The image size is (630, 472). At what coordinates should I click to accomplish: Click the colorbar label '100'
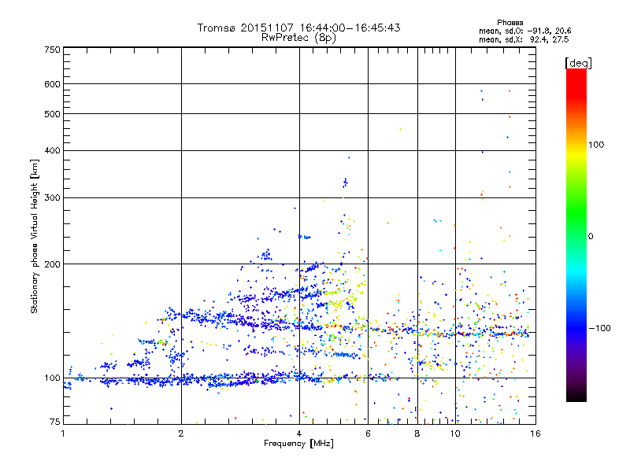pos(596,145)
